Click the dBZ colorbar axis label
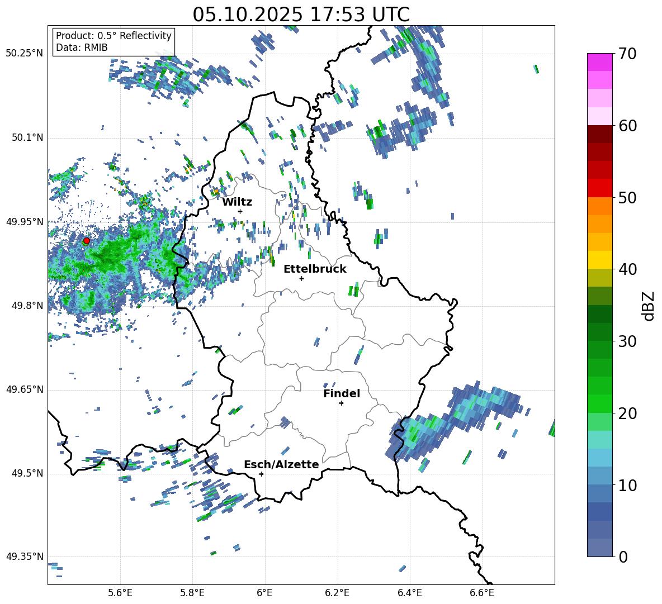 pyautogui.click(x=648, y=306)
